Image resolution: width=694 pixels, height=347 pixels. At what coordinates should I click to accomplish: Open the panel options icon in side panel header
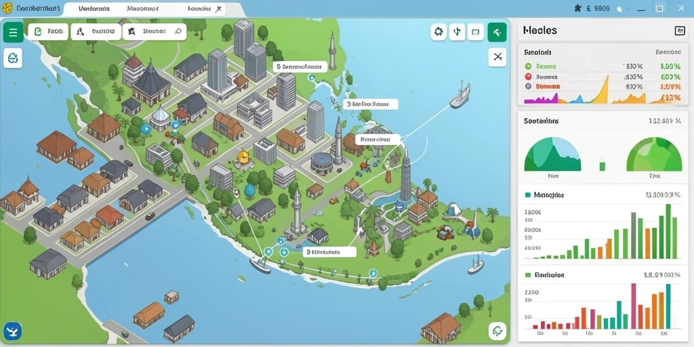pos(679,30)
